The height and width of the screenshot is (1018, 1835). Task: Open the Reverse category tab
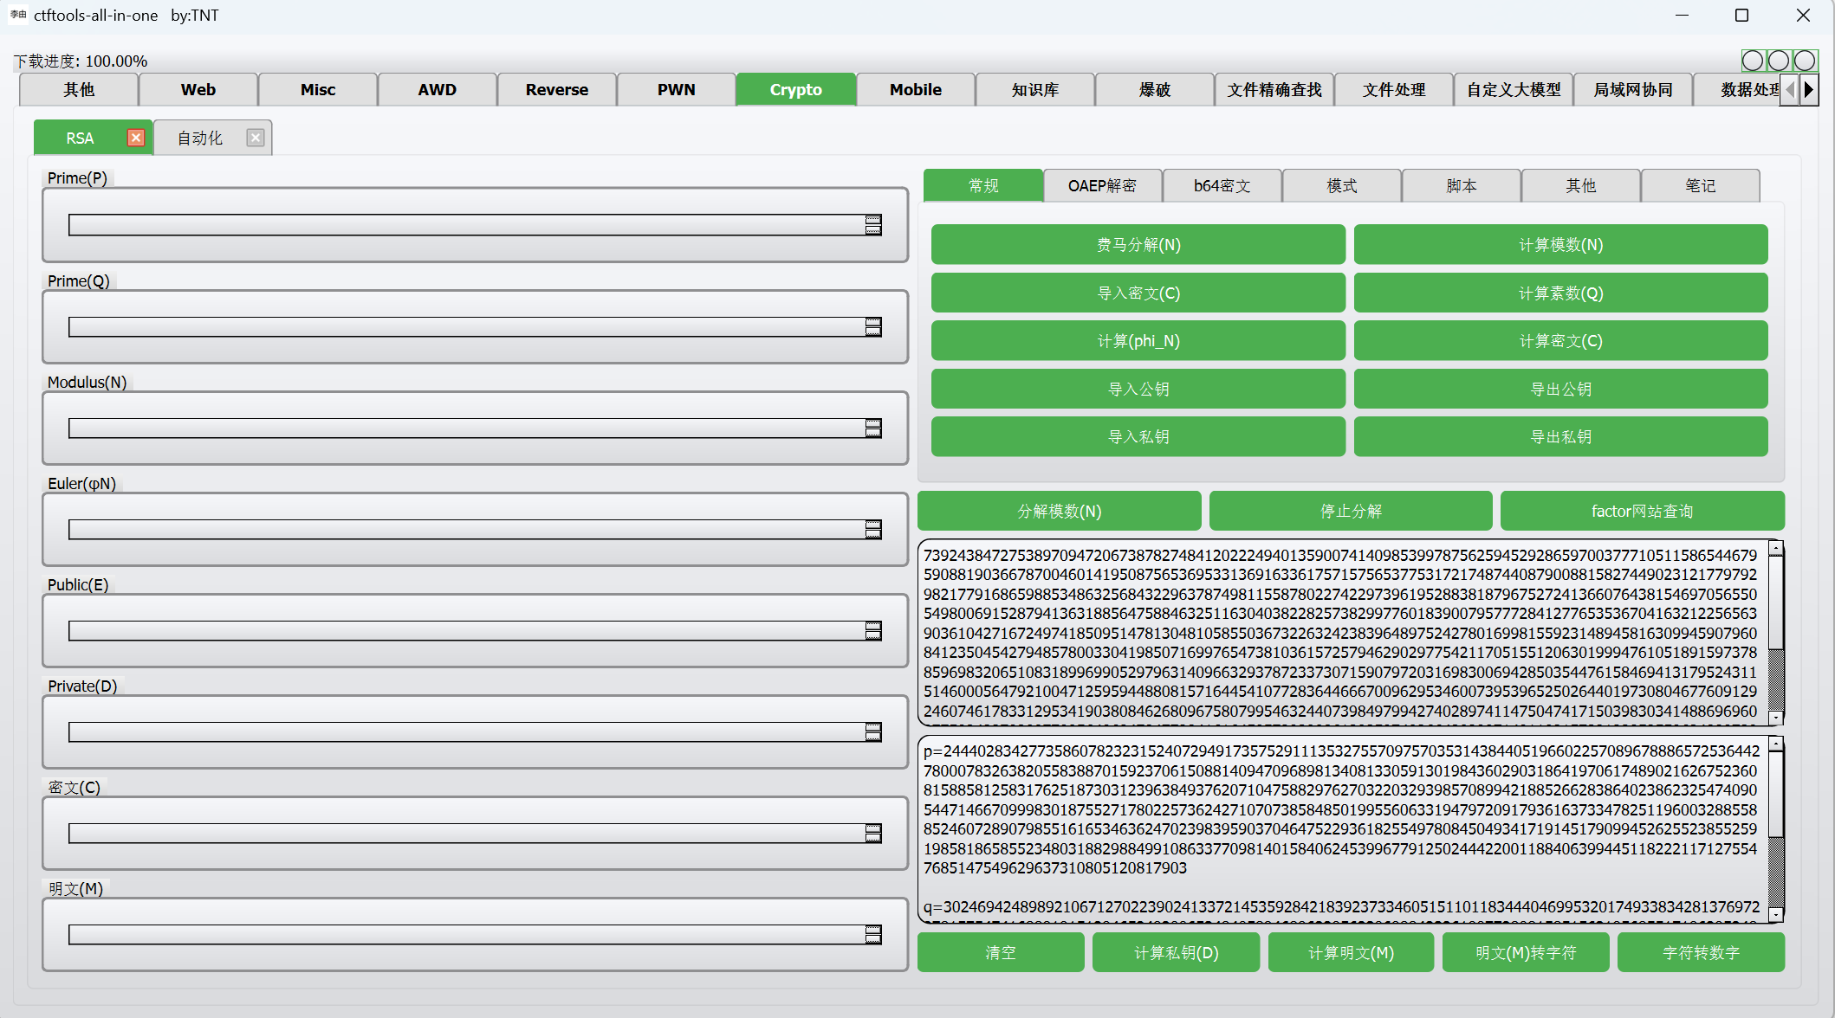[557, 90]
